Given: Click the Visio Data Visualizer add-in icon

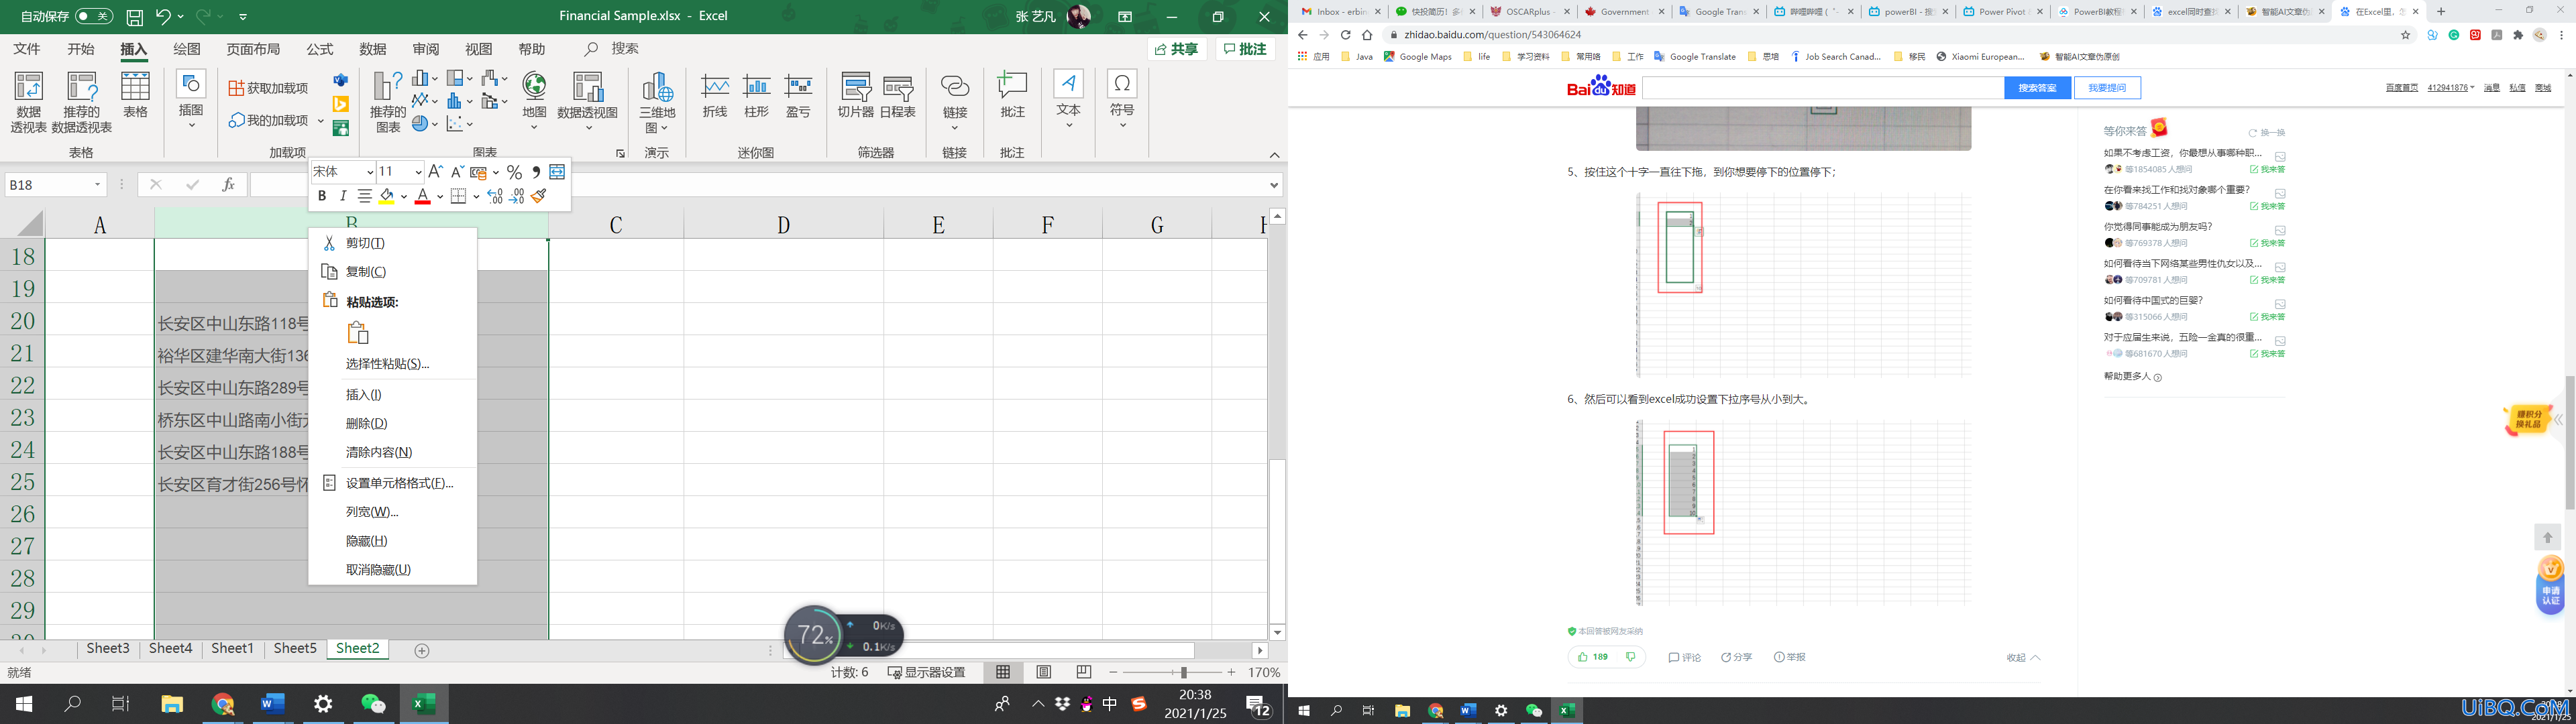Looking at the screenshot, I should [x=341, y=80].
